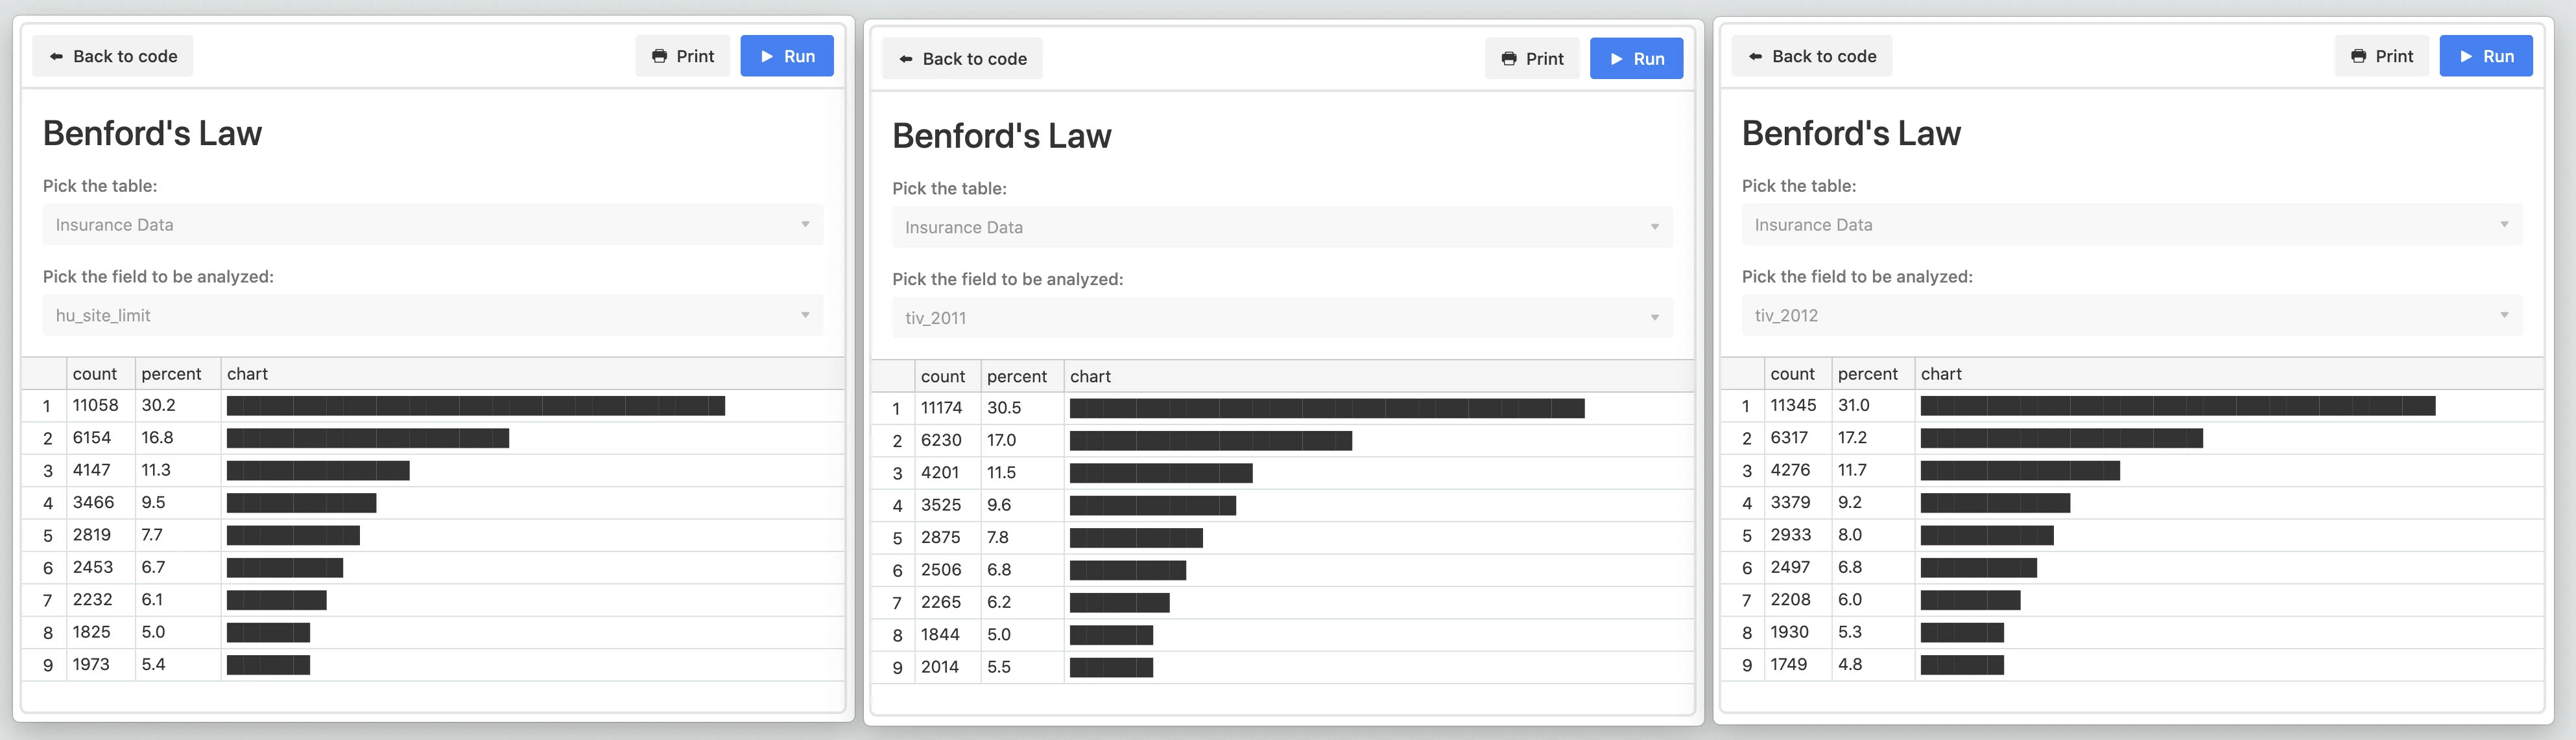This screenshot has height=740, width=2576.
Task: Select count value 1844
Action: click(x=940, y=635)
